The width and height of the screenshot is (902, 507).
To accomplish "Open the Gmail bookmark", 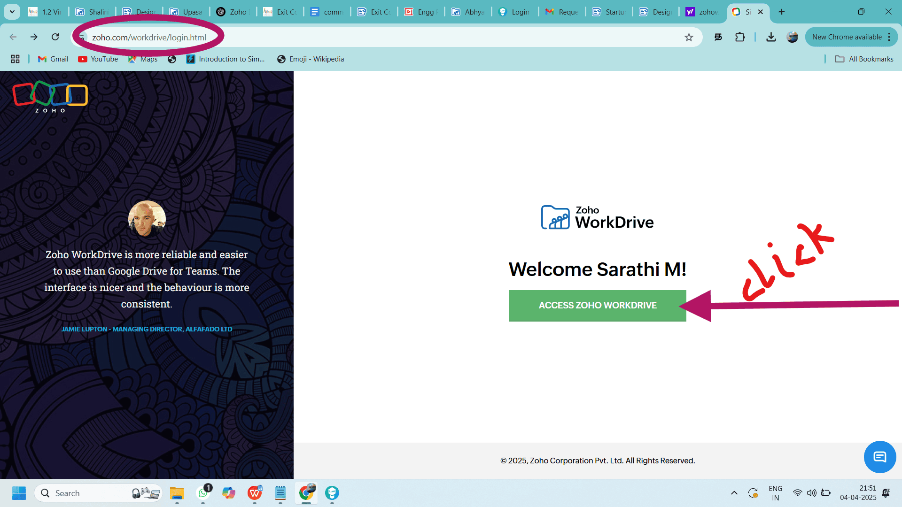I will [x=53, y=59].
